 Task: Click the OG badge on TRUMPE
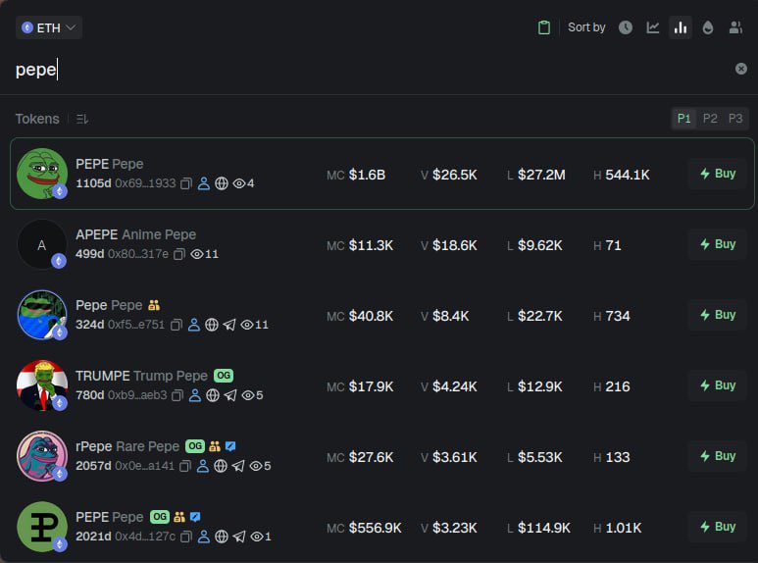coord(224,376)
